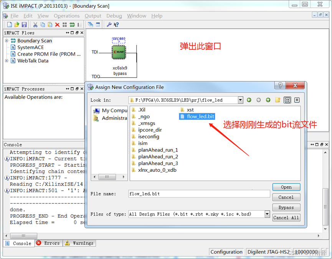Click console horizontal scrollbar thumb
This screenshot has height=259, width=332.
[24, 236]
